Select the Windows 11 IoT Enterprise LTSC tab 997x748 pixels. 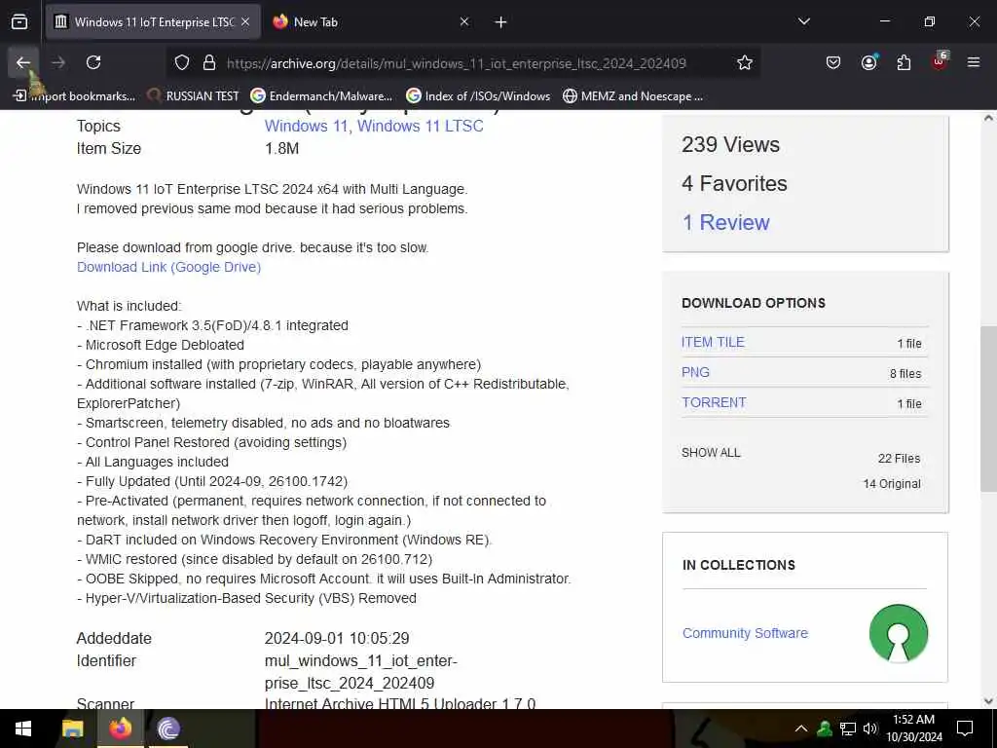click(x=153, y=21)
